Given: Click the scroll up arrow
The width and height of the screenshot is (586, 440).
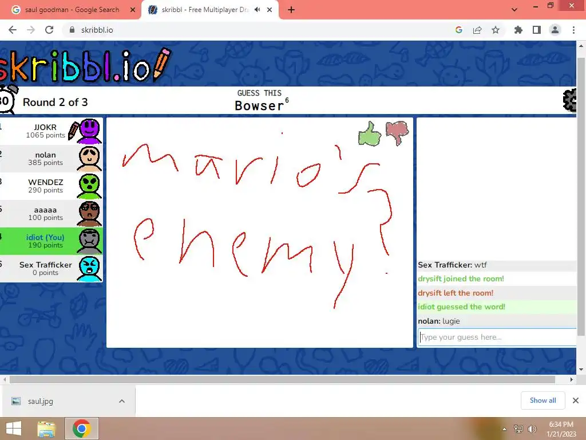Looking at the screenshot, I should pos(581,46).
